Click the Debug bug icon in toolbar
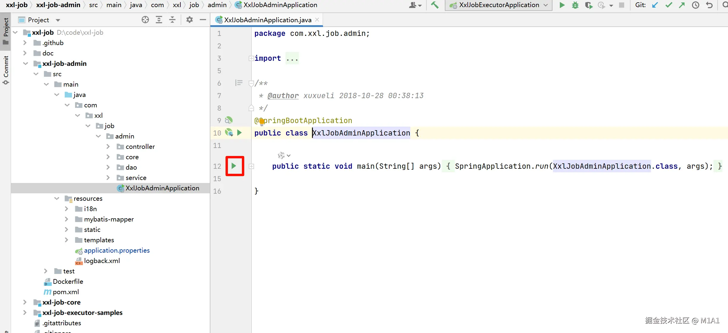The image size is (728, 333). [575, 5]
